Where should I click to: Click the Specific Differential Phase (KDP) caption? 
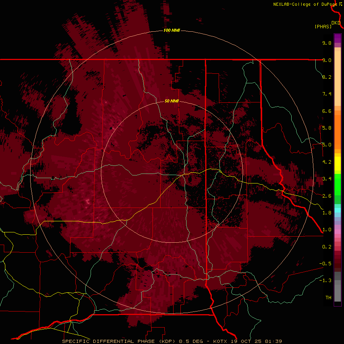[x=118, y=341]
